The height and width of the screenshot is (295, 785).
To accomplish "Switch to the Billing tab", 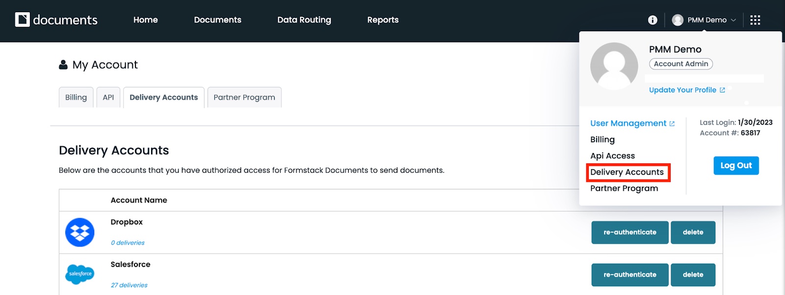I will [76, 97].
